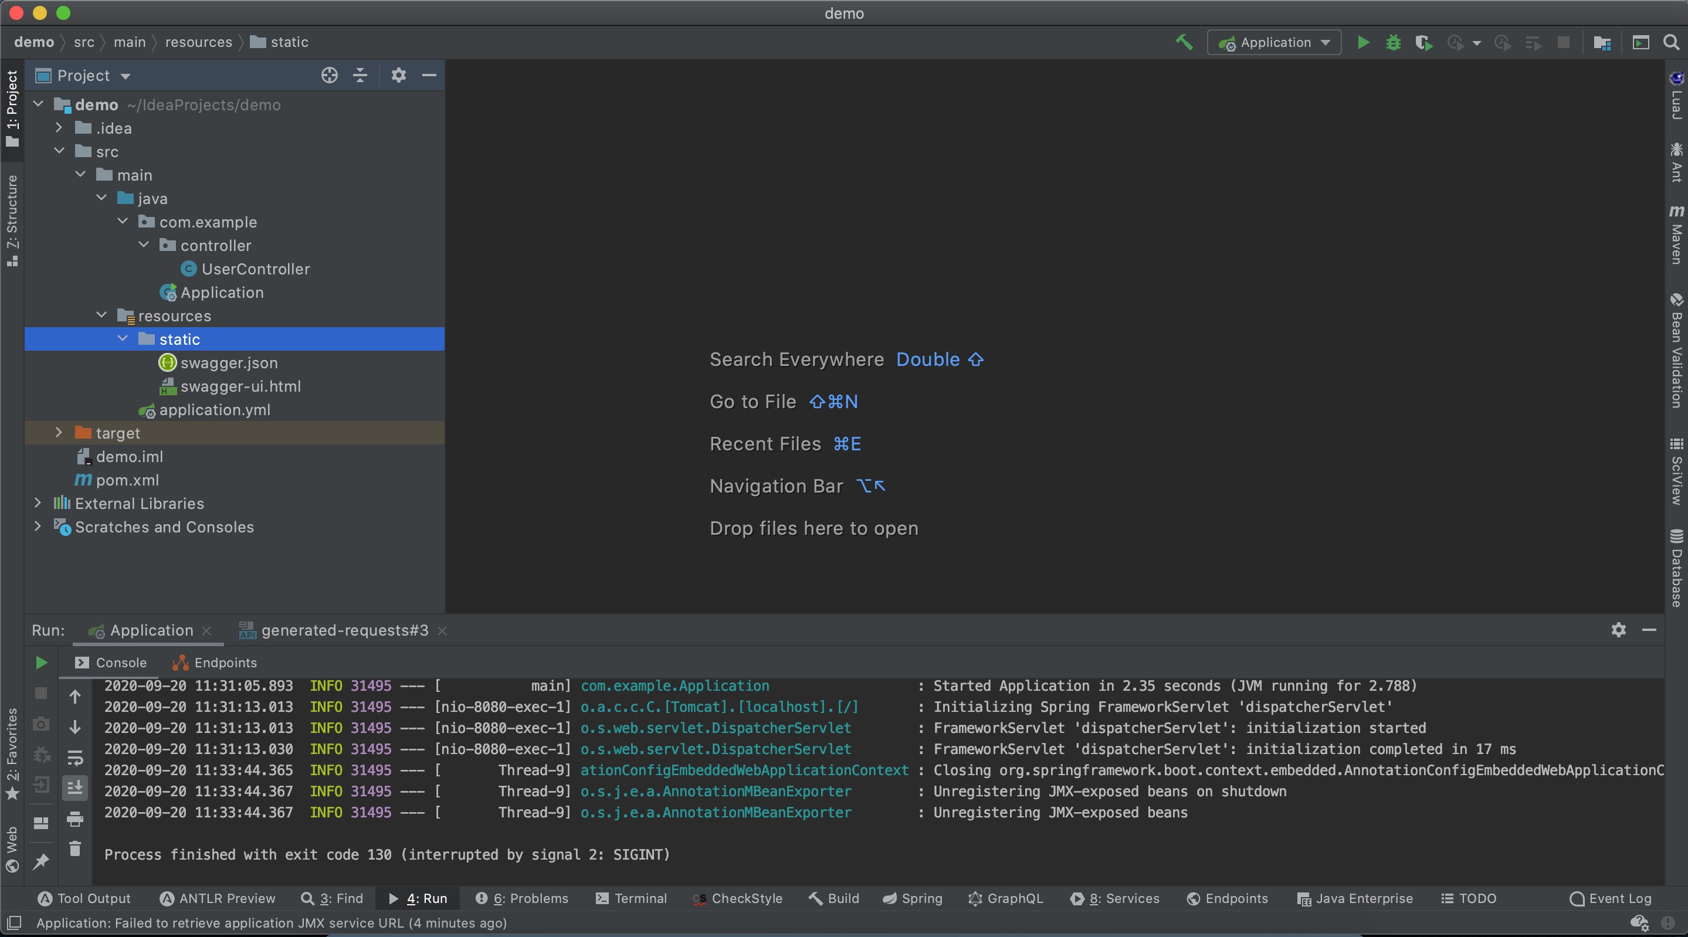This screenshot has height=937, width=1688.
Task: Toggle soft-wrap in the Run console
Action: [x=74, y=758]
